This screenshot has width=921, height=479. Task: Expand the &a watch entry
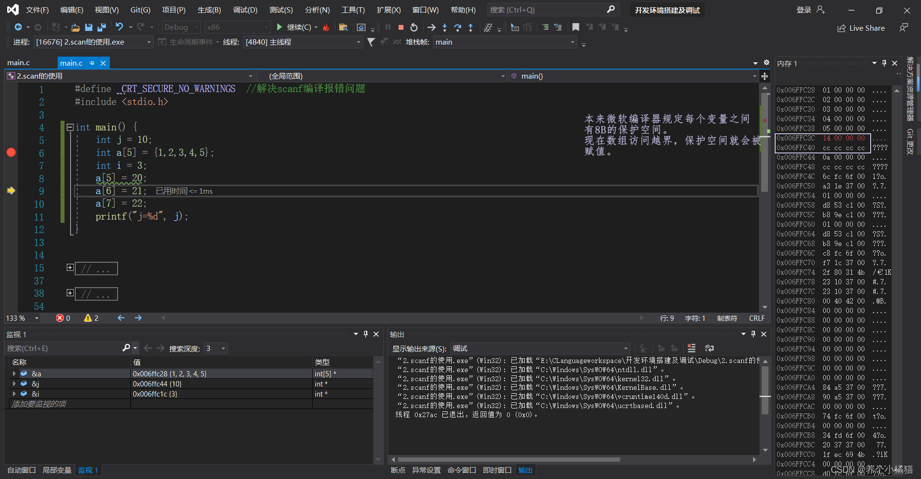pyautogui.click(x=14, y=374)
